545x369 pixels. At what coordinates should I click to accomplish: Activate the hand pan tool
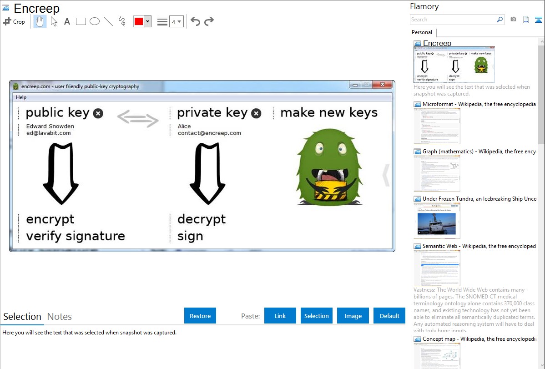coord(40,21)
